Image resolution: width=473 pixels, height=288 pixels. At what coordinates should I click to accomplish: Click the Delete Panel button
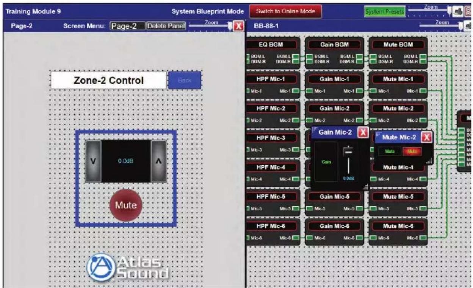click(166, 26)
